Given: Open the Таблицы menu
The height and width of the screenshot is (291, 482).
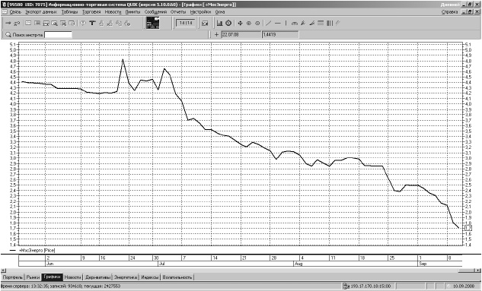Looking at the screenshot, I should (x=69, y=12).
